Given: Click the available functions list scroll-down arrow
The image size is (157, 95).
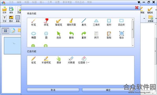Looking at the screenshot, I should pyautogui.click(x=133, y=46).
